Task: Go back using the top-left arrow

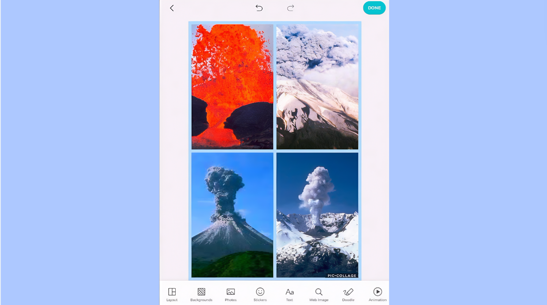Action: (172, 8)
